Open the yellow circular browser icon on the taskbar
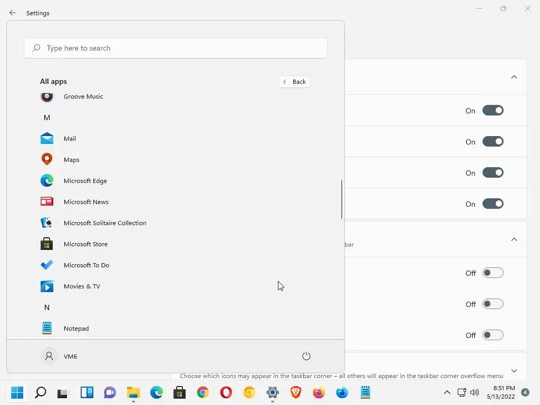Screen dimensions: 540x405 click(249, 392)
